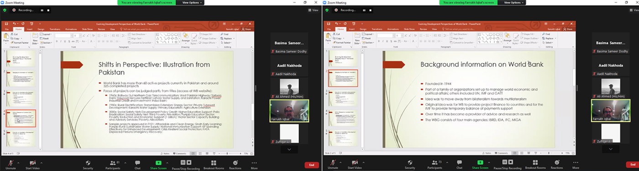Open shared PowerPoint Home tab, left window
This screenshot has width=639, height=171.
[x=18, y=29]
